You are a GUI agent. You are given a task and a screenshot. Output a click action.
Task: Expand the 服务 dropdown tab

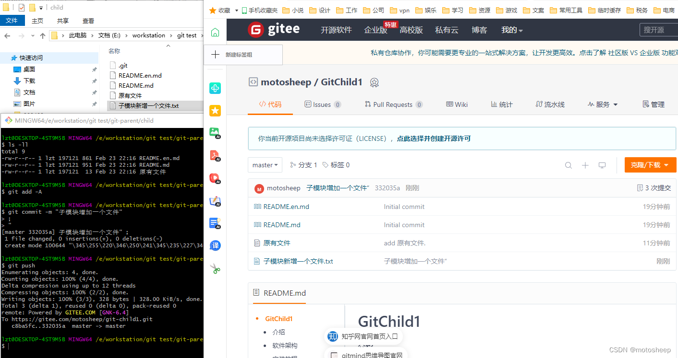click(x=603, y=104)
